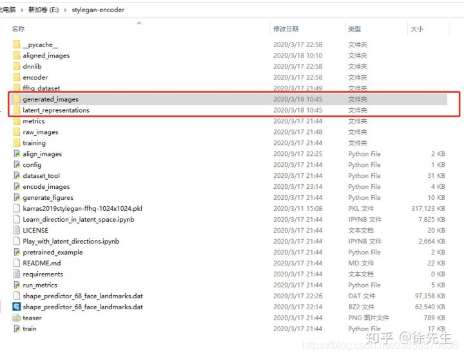Image resolution: width=464 pixels, height=357 pixels.
Task: Click the PKL 文件 type cell
Action: click(361, 208)
